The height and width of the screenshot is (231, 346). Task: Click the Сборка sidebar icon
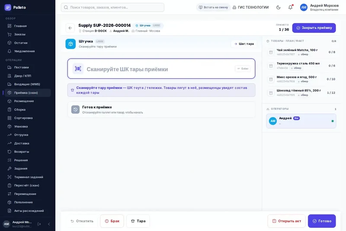pos(9,109)
